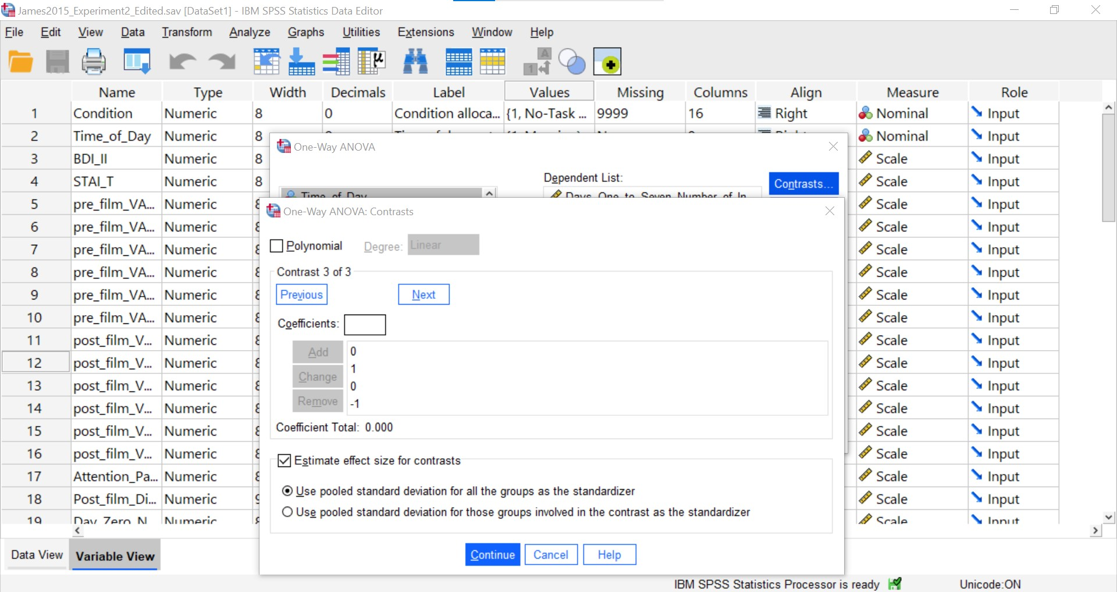Screen dimensions: 1117x592
Task: Click the Print toolbar icon
Action: pos(94,62)
